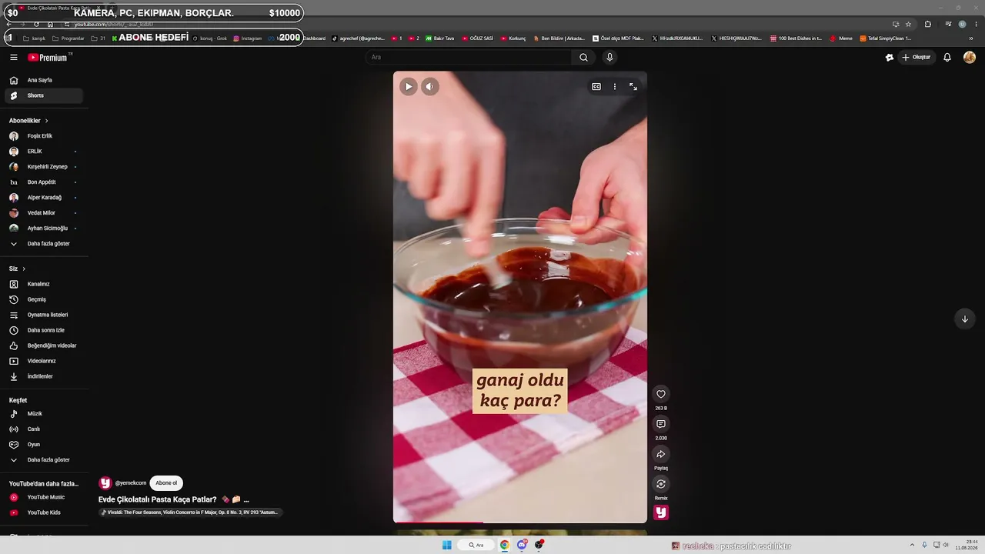Open Geçmiş watch history

click(45, 299)
